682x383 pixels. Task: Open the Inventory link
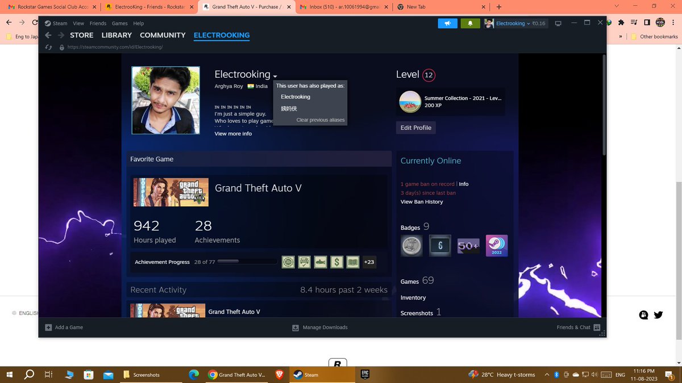coord(413,297)
